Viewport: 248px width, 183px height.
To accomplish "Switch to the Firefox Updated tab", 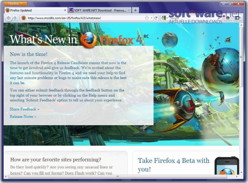I will point(36,10).
